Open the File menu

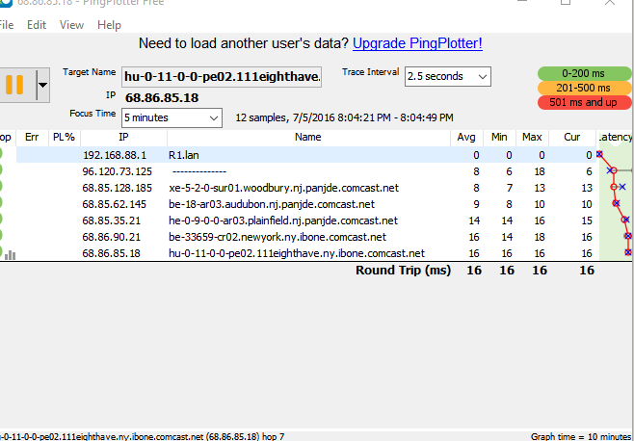pos(6,25)
